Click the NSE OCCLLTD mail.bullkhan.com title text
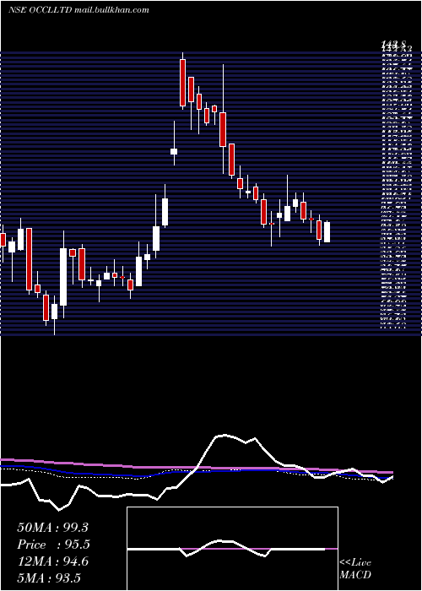Image resolution: width=422 pixels, height=591 pixels. (78, 10)
